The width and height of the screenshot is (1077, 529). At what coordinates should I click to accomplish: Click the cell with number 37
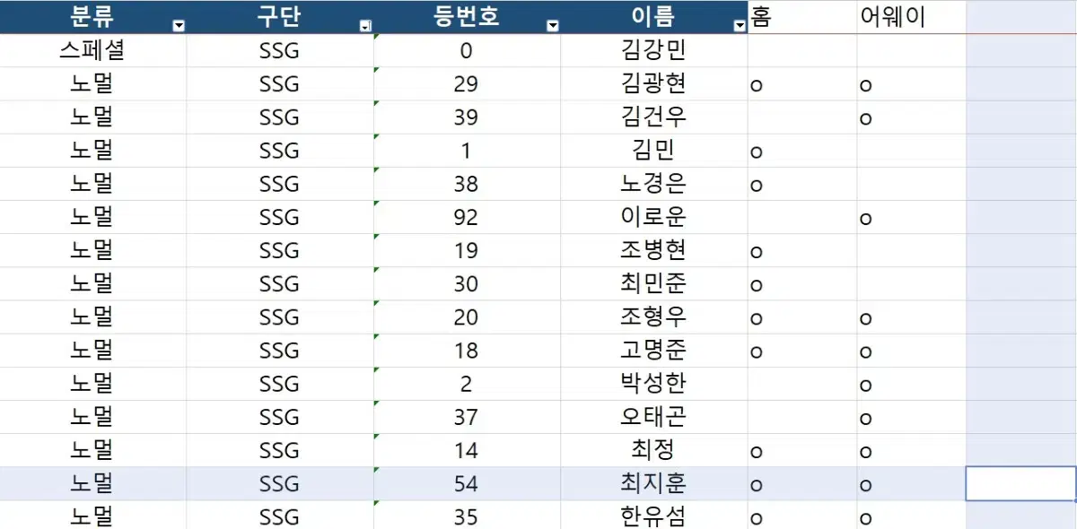click(x=467, y=417)
